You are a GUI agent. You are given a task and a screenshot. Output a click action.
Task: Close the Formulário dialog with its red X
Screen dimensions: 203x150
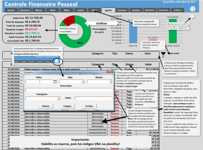click(x=110, y=72)
